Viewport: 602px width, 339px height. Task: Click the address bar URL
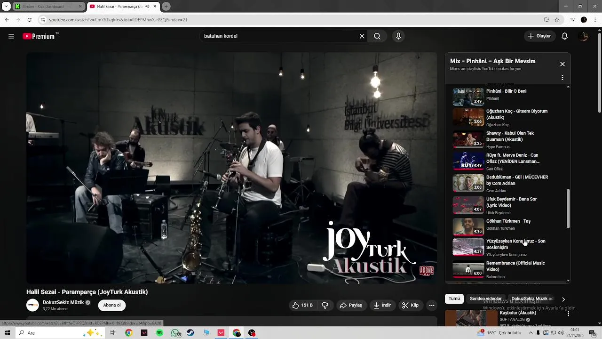tap(118, 20)
